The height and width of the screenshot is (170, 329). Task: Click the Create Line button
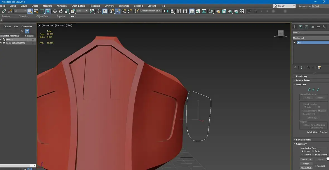pyautogui.click(x=306, y=159)
